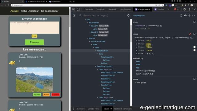The height and width of the screenshot is (111, 197).
Task: Copy props to clipboard
Action: point(194,22)
